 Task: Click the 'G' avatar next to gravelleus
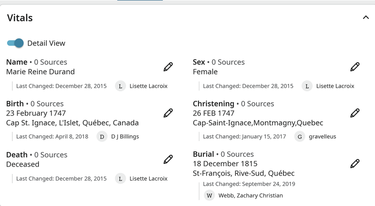[x=300, y=137]
